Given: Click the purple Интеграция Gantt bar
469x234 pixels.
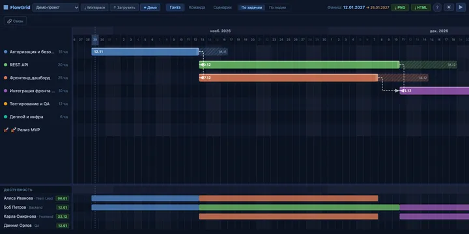Looking at the screenshot, I should [434, 91].
